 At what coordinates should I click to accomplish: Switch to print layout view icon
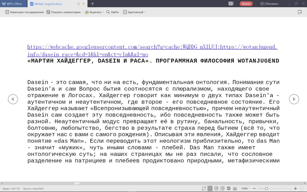pyautogui.click(x=216, y=189)
